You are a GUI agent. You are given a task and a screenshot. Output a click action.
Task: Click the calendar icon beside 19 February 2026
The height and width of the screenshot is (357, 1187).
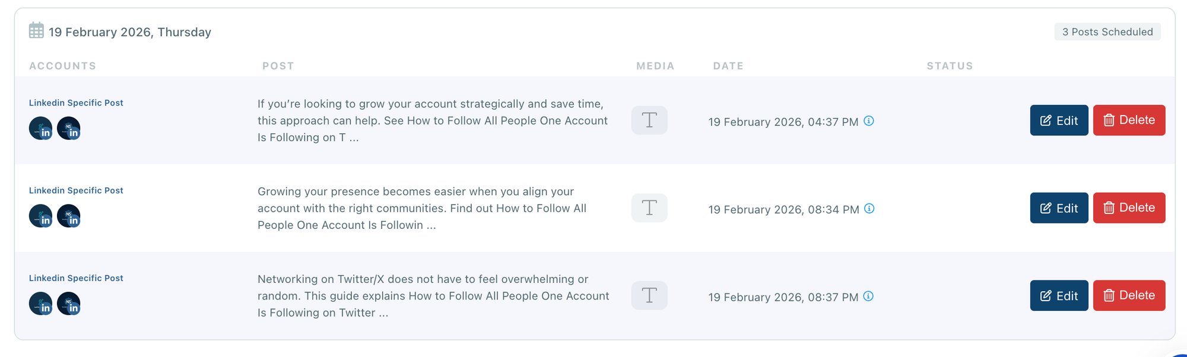tap(36, 30)
